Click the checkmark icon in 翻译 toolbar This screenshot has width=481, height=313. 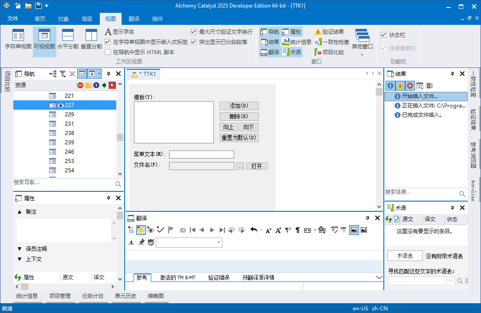point(161,230)
